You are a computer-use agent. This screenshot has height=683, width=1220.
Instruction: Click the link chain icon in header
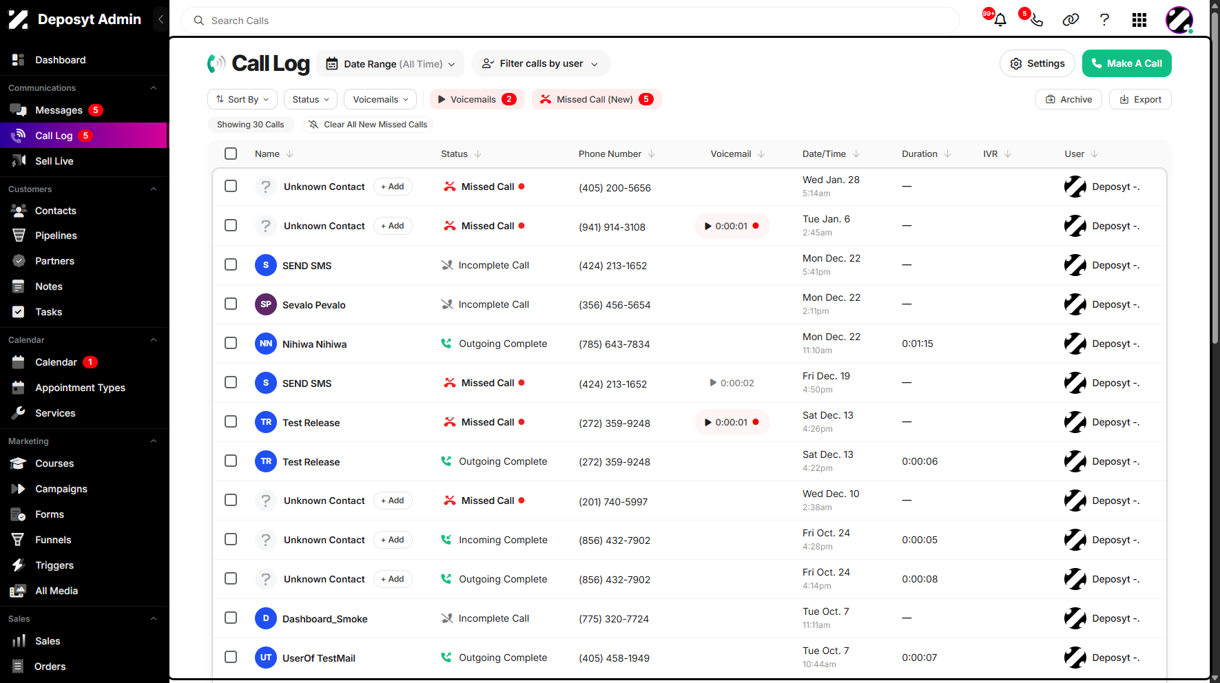pos(1071,20)
